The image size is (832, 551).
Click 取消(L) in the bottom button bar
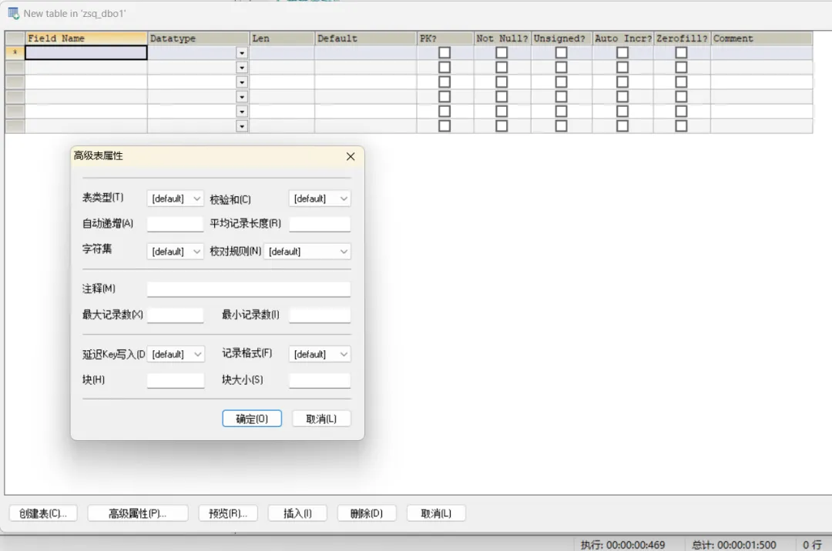point(435,513)
